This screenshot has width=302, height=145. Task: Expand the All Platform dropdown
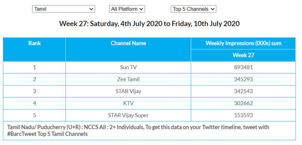pos(127,9)
